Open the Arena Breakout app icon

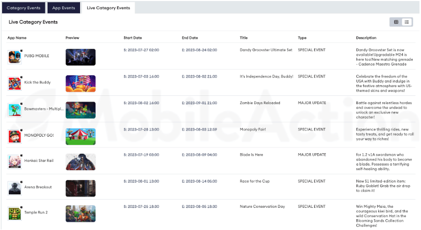coord(14,188)
